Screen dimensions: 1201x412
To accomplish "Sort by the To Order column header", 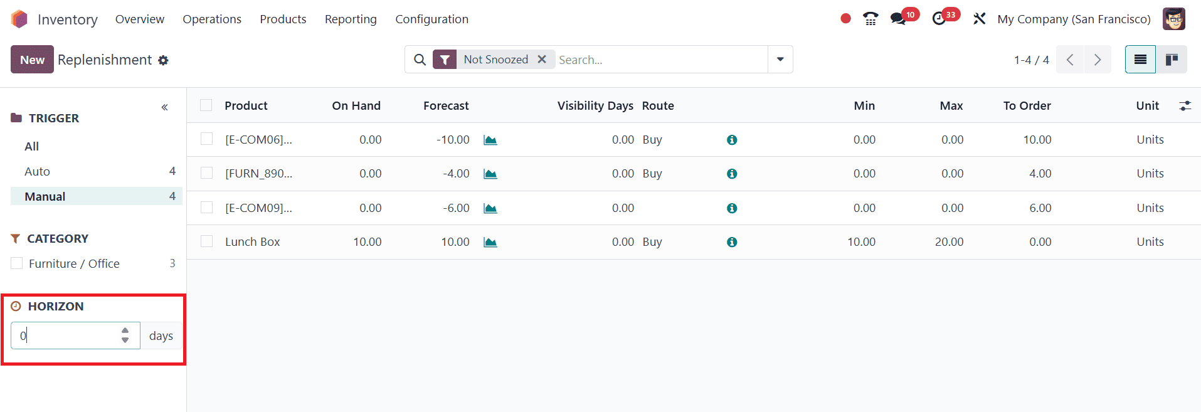I will [1027, 105].
